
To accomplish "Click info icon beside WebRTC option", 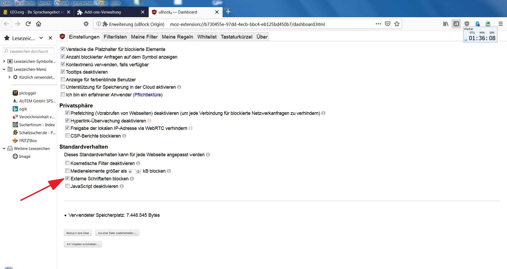I will pyautogui.click(x=190, y=128).
